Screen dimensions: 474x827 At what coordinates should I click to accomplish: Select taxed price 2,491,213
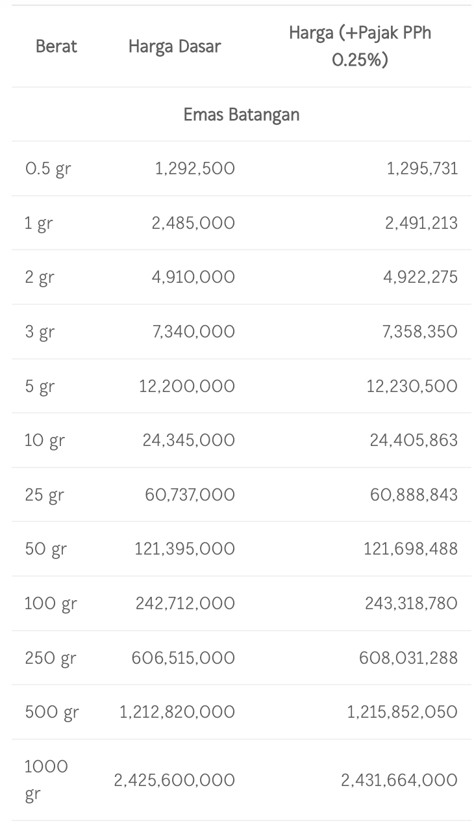(421, 224)
